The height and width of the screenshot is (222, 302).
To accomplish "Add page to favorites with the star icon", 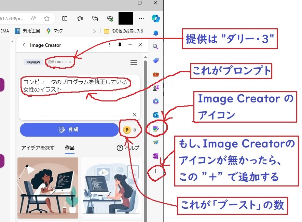I will pos(46,18).
